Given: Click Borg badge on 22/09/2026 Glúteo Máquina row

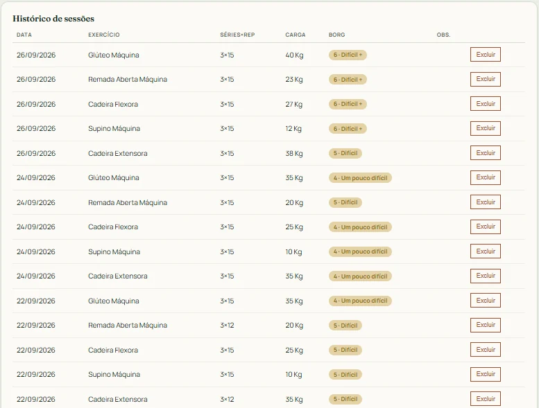Looking at the screenshot, I should [360, 301].
